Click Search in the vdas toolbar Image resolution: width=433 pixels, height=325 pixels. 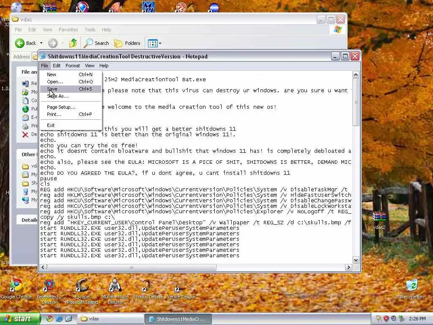(x=96, y=43)
